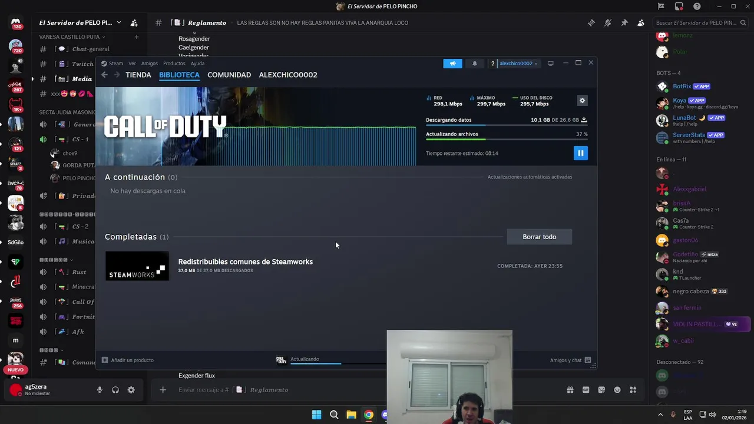Collapse the JUEGOS category in Discord
Viewport: 754px width, 424px height.
(56, 260)
